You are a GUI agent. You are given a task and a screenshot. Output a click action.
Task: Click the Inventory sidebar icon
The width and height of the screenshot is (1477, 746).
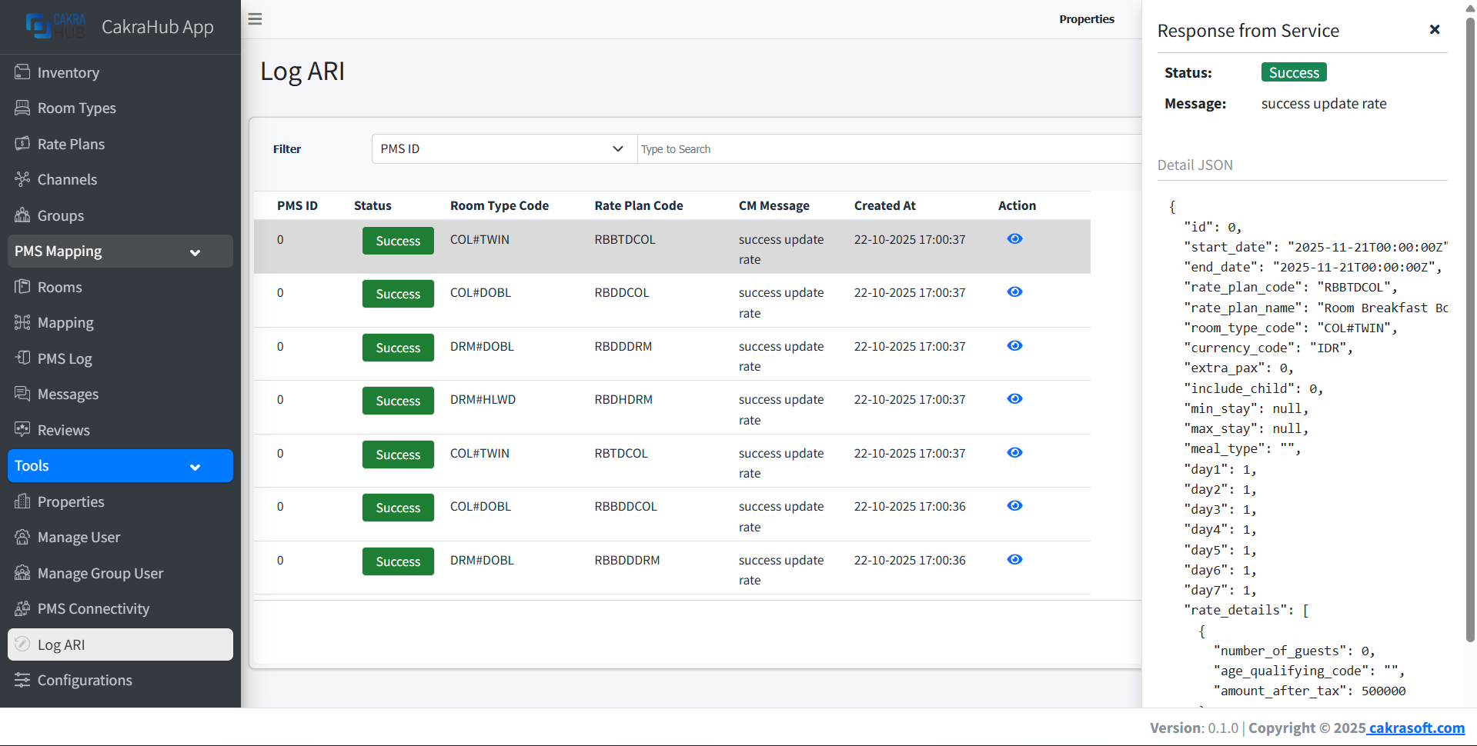tap(22, 72)
